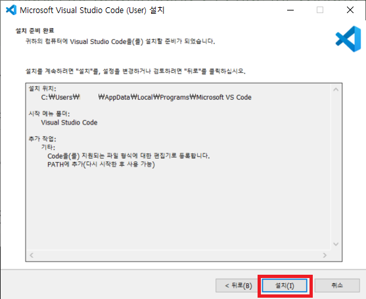Cancel setup with the 취소 button
Viewport: 366px width, 299px height.
pos(337,285)
